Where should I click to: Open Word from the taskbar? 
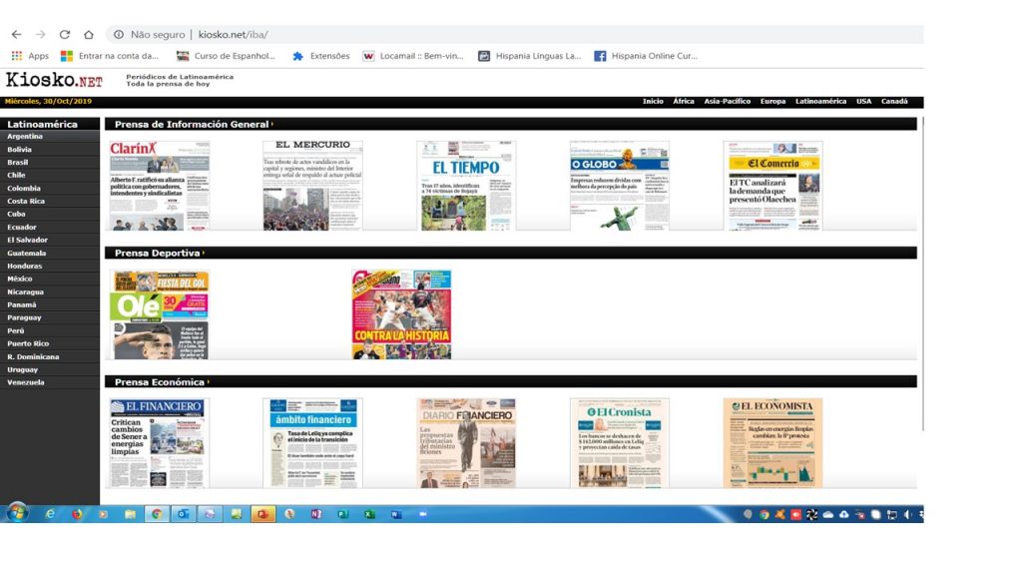point(396,514)
